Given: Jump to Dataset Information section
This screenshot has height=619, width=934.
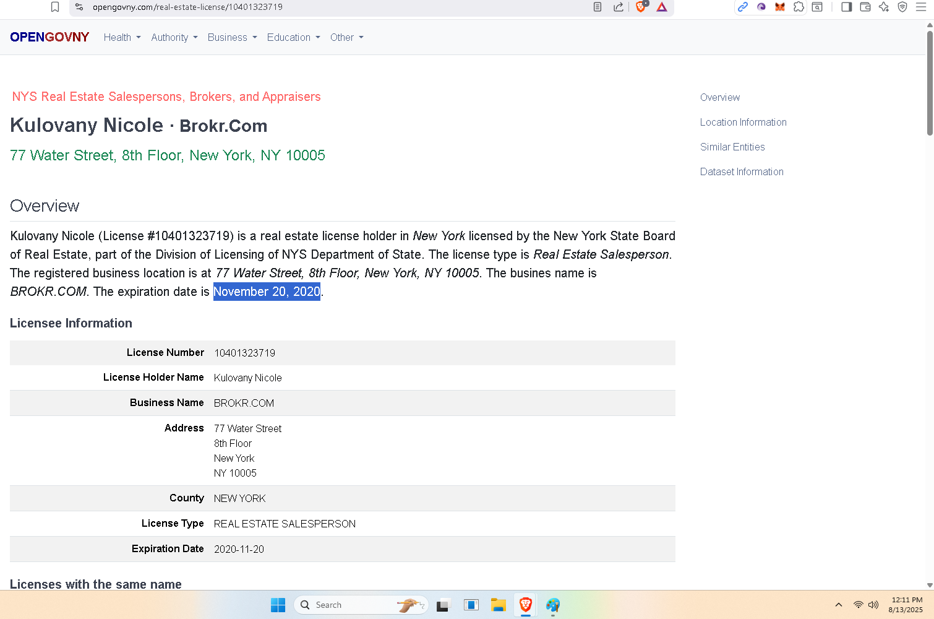Looking at the screenshot, I should coord(742,171).
